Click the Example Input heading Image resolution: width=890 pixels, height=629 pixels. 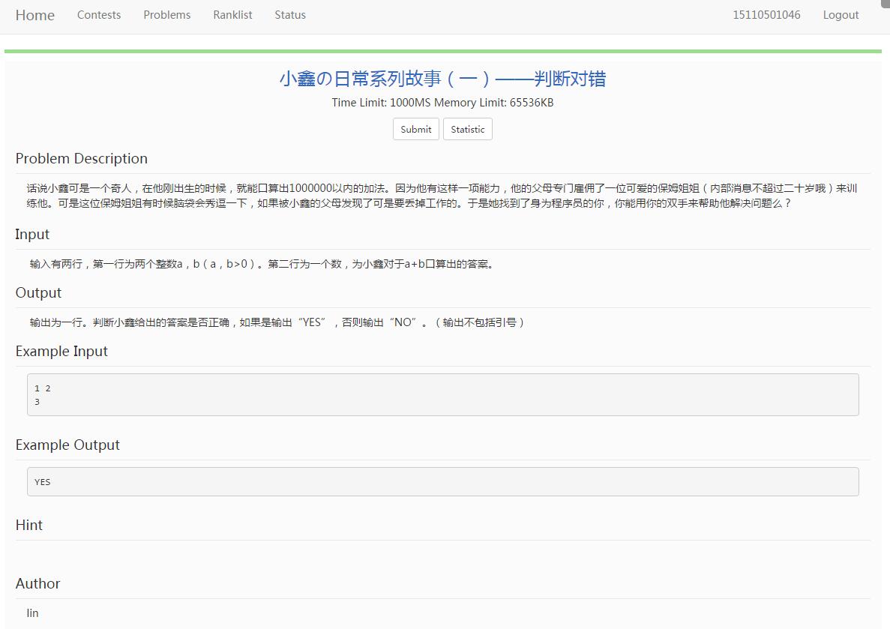(61, 352)
